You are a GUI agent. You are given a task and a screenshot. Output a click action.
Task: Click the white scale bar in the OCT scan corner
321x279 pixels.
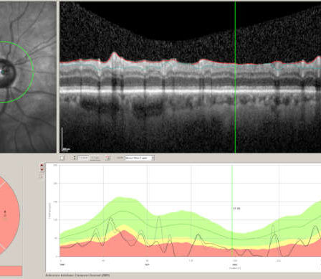tap(62, 139)
